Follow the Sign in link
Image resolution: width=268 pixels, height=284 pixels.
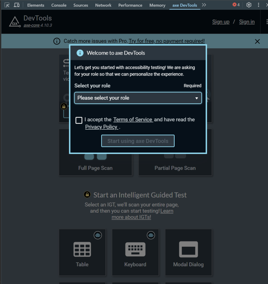[x=247, y=22]
